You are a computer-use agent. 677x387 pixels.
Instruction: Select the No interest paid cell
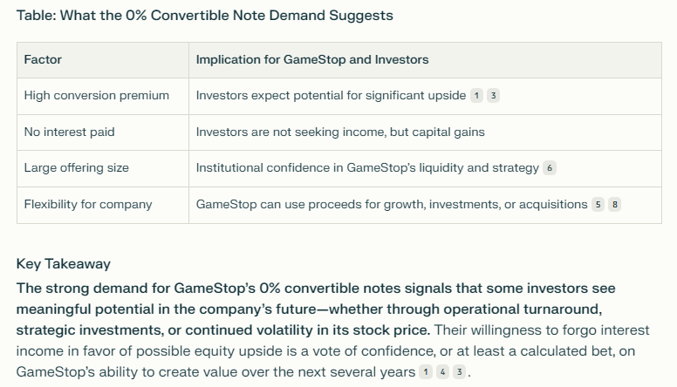pyautogui.click(x=103, y=132)
